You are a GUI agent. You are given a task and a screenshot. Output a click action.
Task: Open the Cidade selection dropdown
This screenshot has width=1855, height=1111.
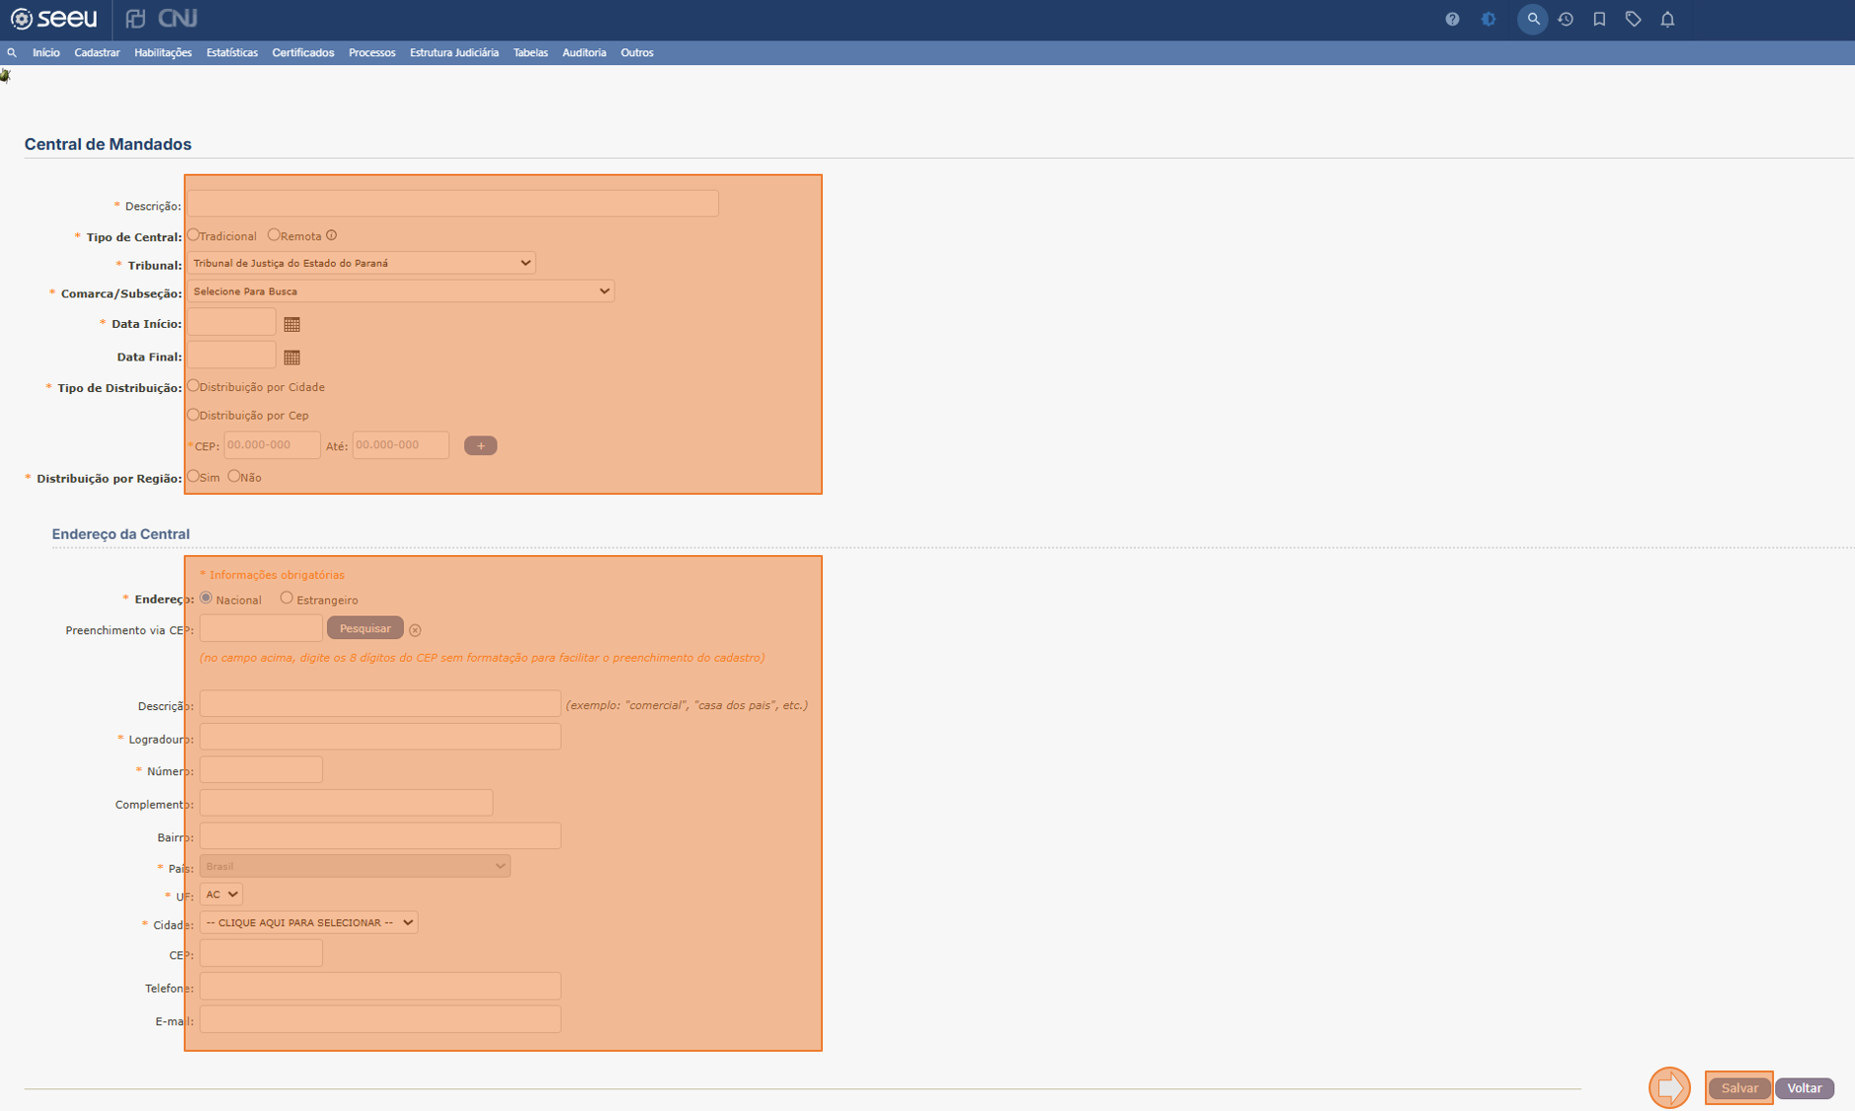point(309,922)
